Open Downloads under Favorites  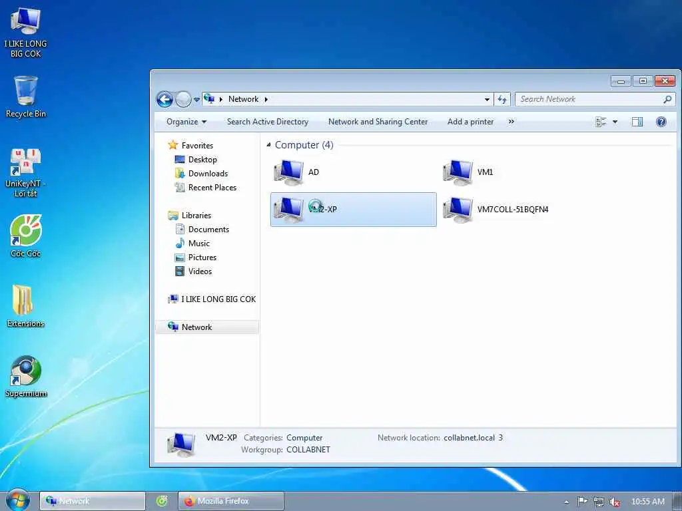pyautogui.click(x=208, y=174)
